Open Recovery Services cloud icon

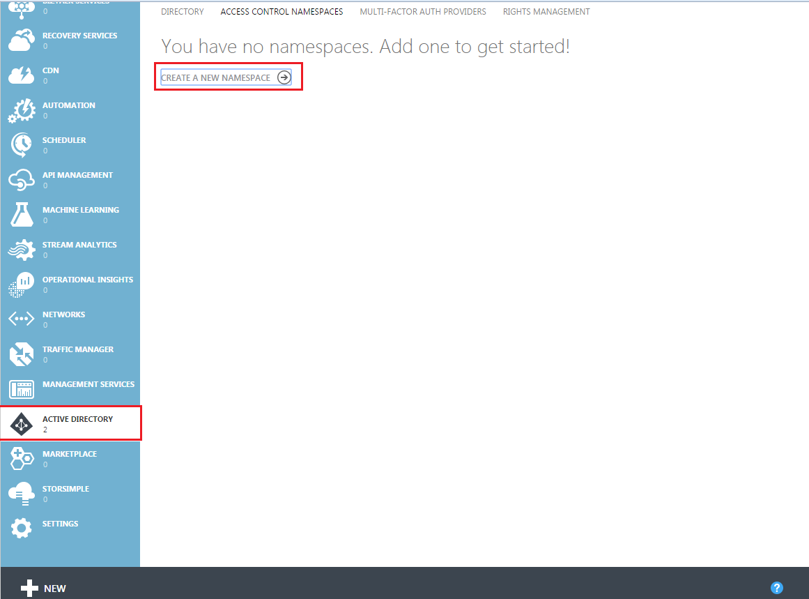click(22, 40)
